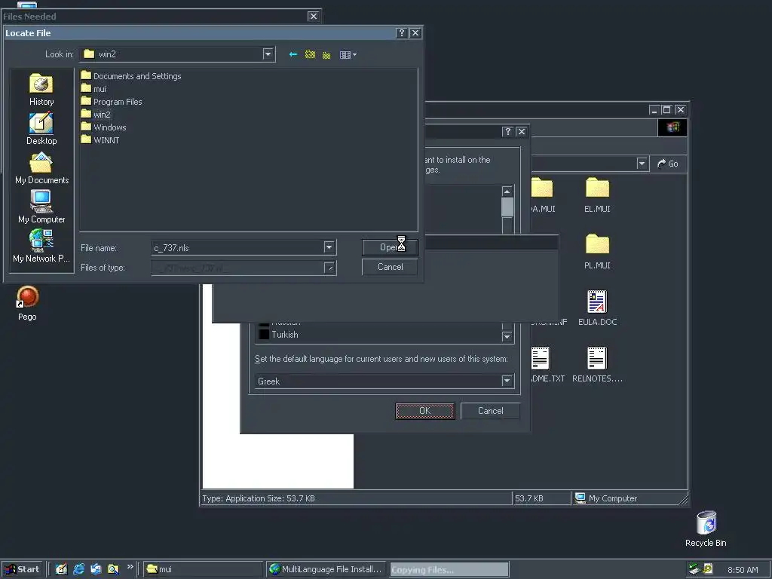Open My Network Places in places bar
The image size is (772, 579).
41,247
